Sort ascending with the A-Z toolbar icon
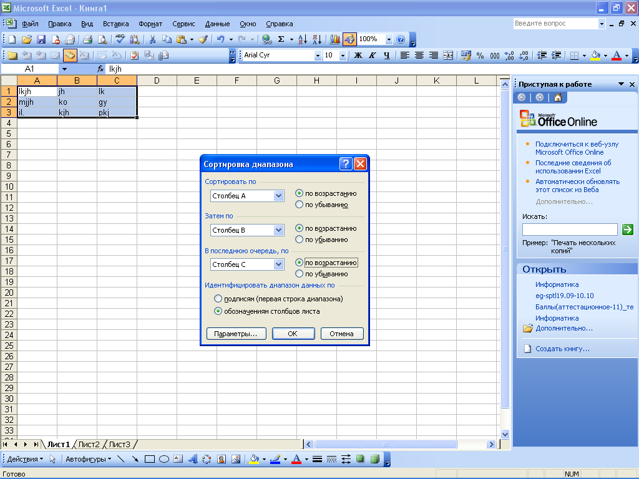The width and height of the screenshot is (639, 479). click(x=303, y=39)
